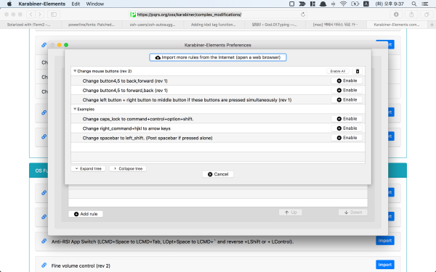Click the pqrs.org URL address field
436x272 pixels.
[x=218, y=15]
